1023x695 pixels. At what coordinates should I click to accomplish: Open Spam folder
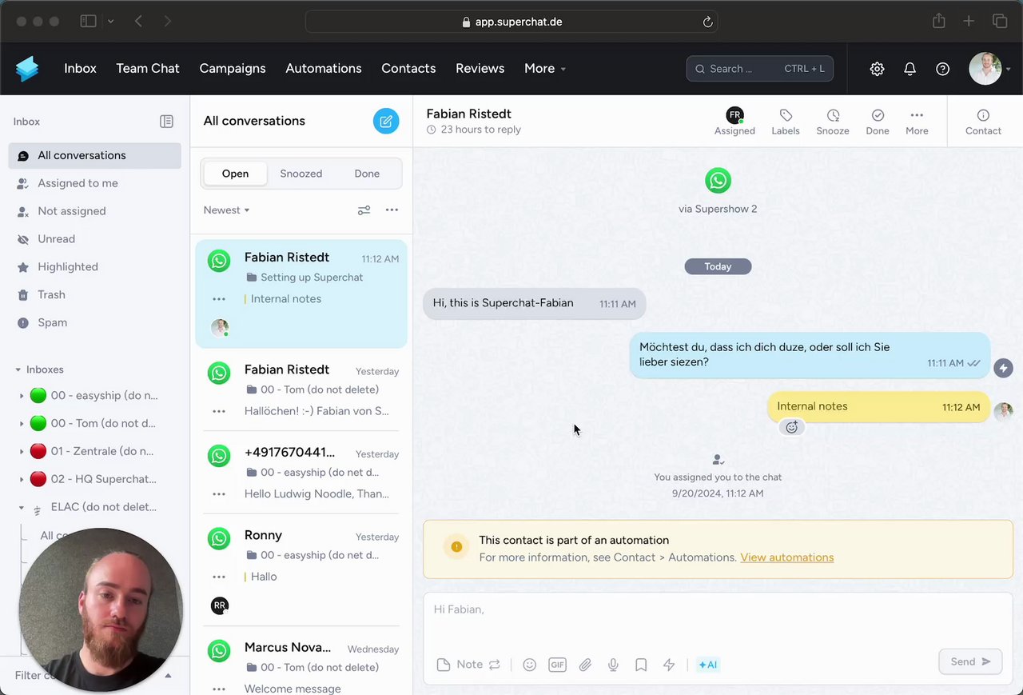point(94,323)
